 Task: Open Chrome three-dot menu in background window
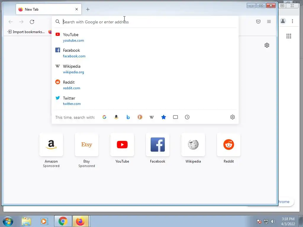coord(292,21)
